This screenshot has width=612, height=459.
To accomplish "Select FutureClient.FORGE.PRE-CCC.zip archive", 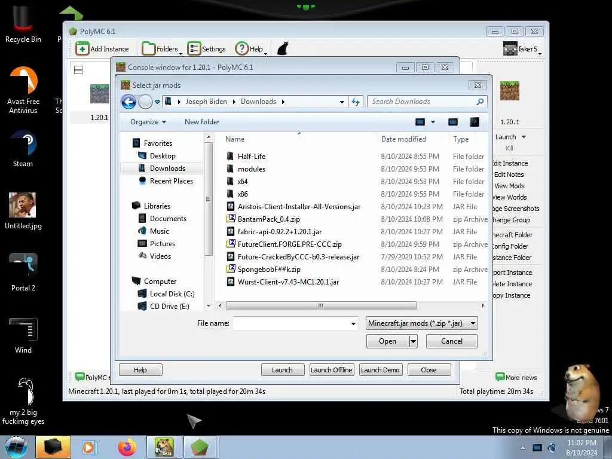I will (x=289, y=244).
